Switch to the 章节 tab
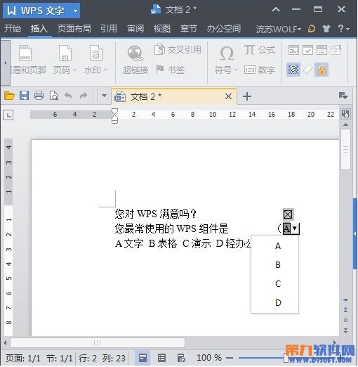Screen dimensions: 358x367 189,29
